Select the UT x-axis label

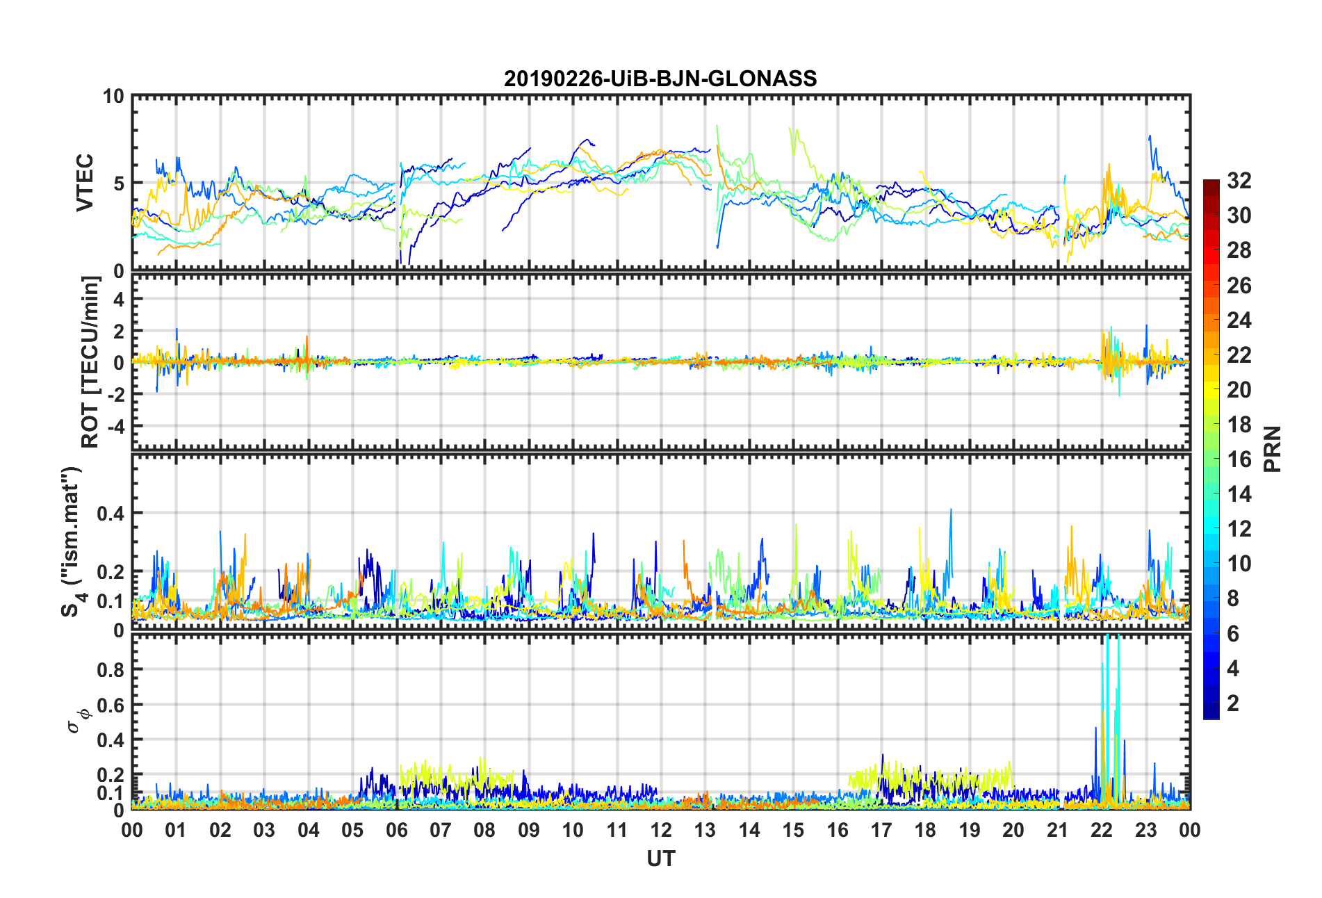coord(660,859)
